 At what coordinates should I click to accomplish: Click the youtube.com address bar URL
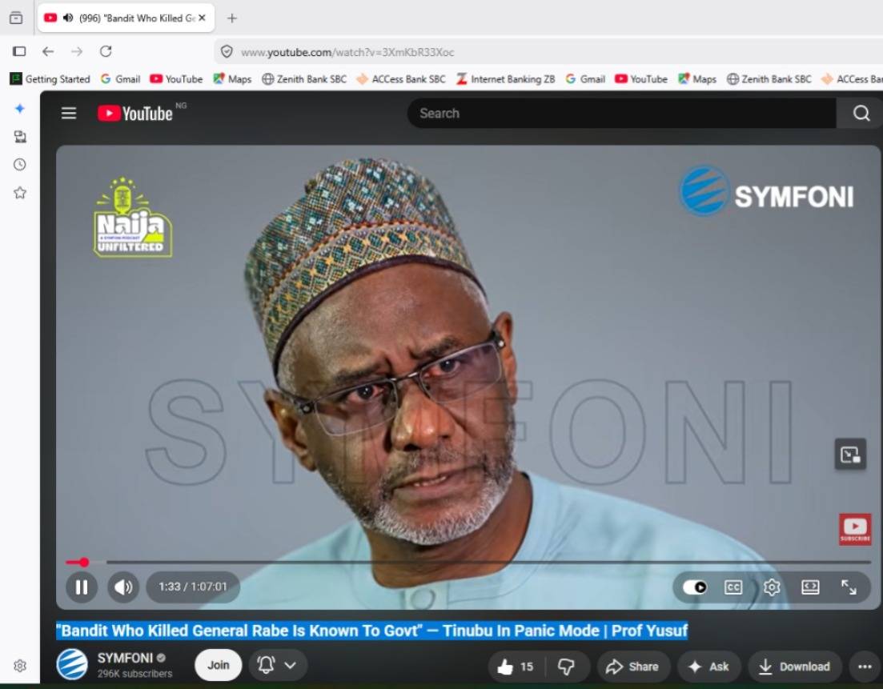coord(347,52)
